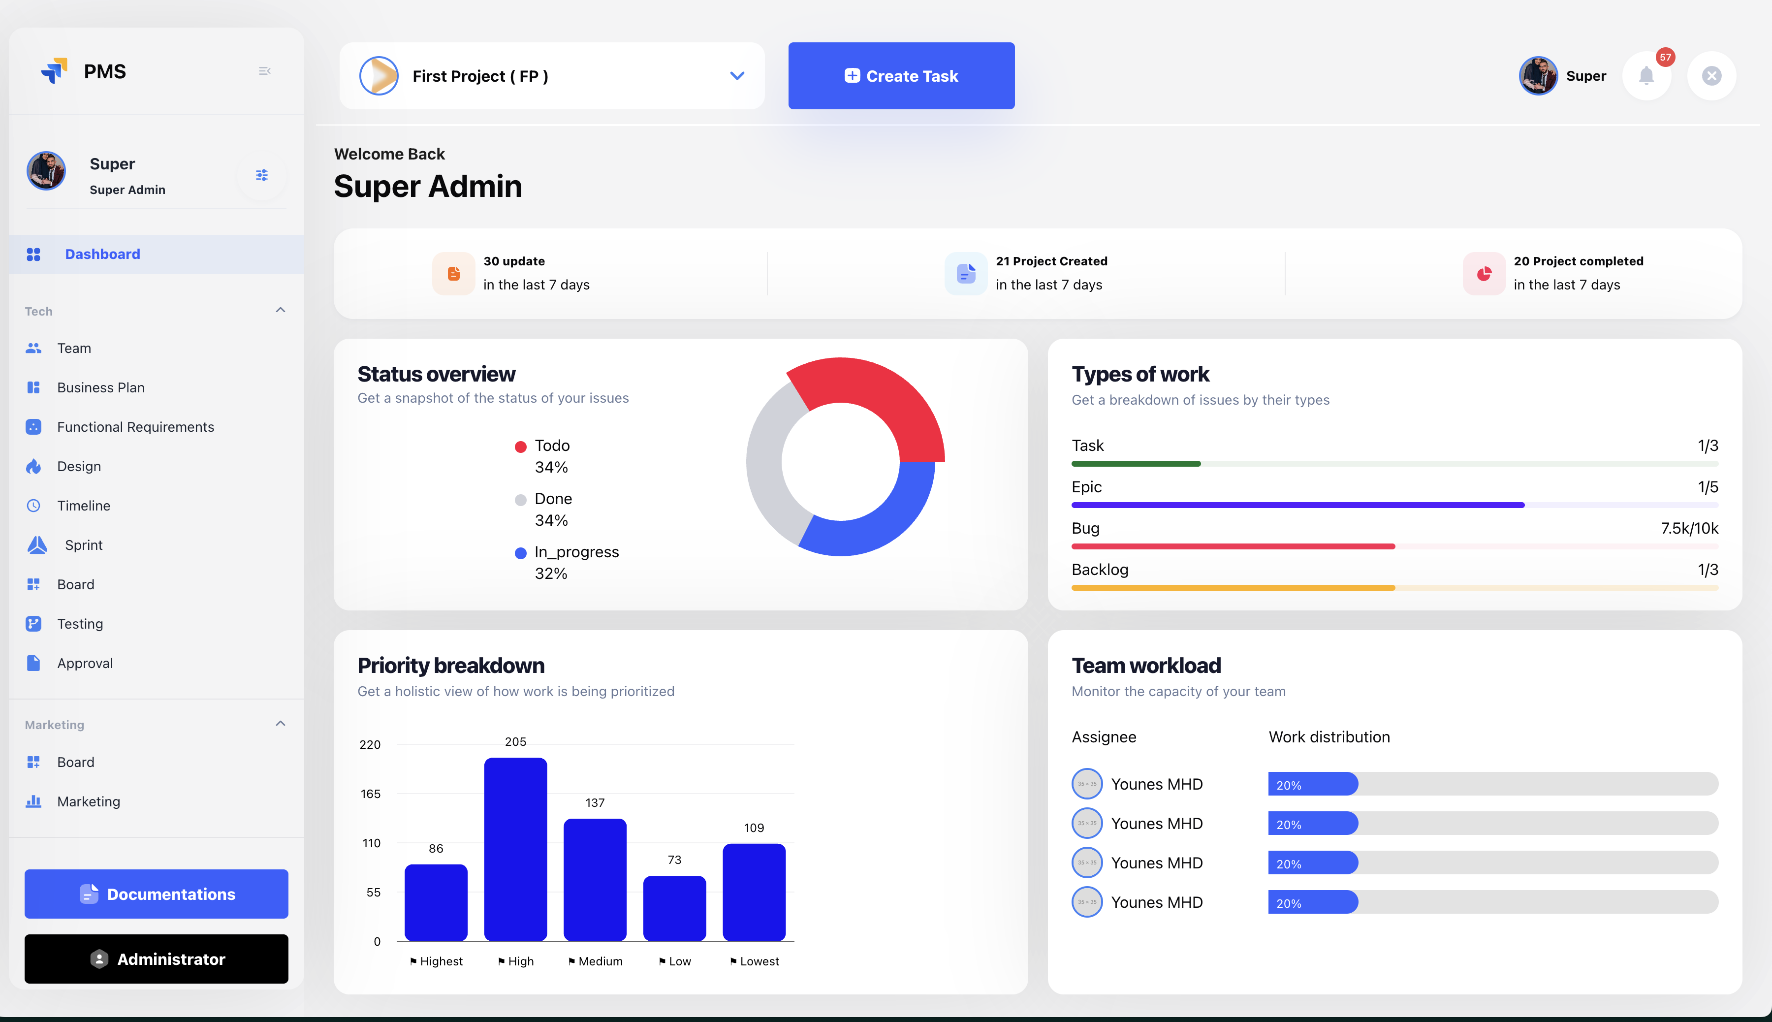This screenshot has width=1772, height=1022.
Task: Collapse the Tech section chevron
Action: point(280,310)
